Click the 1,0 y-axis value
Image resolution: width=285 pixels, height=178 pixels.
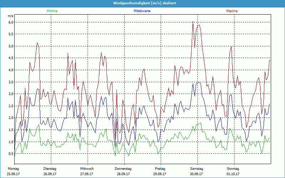(11, 142)
